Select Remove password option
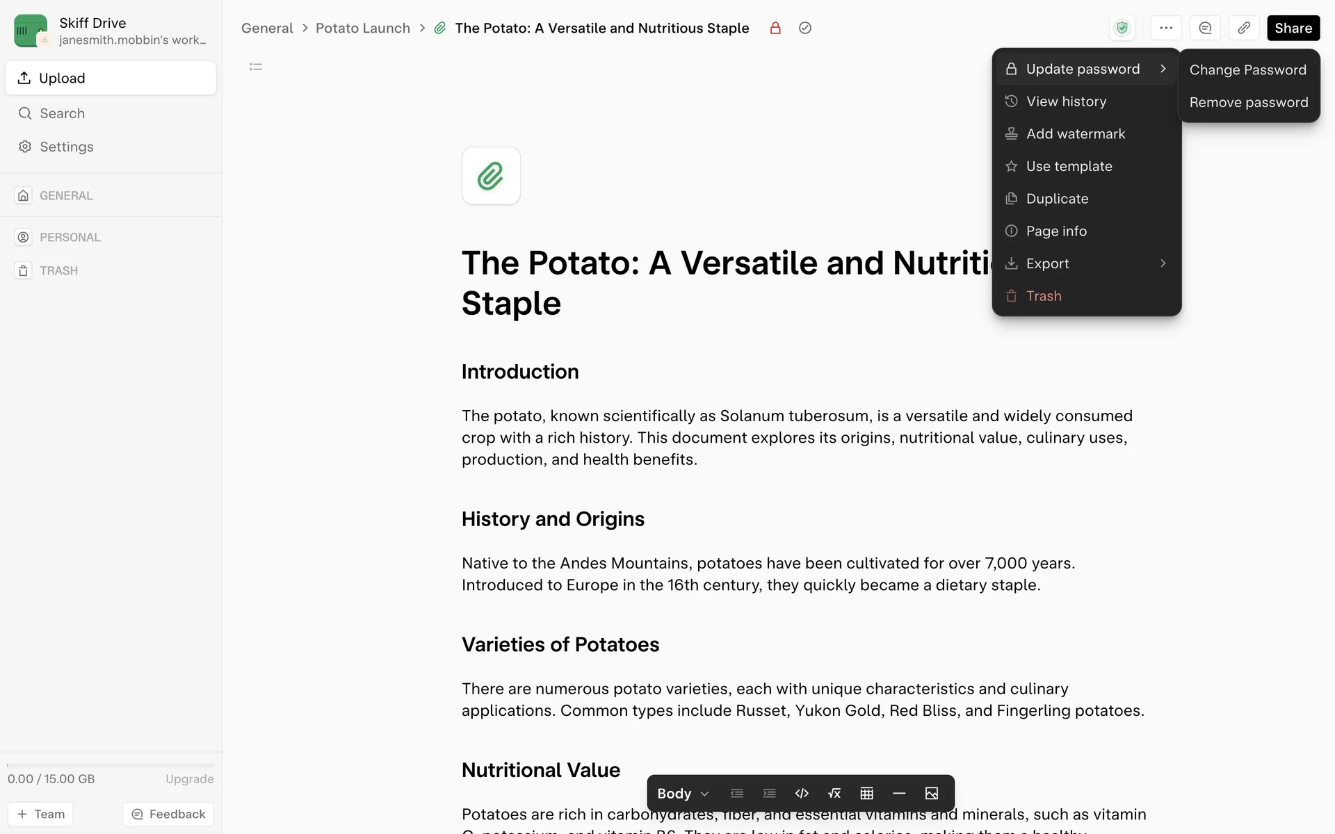 click(1248, 102)
